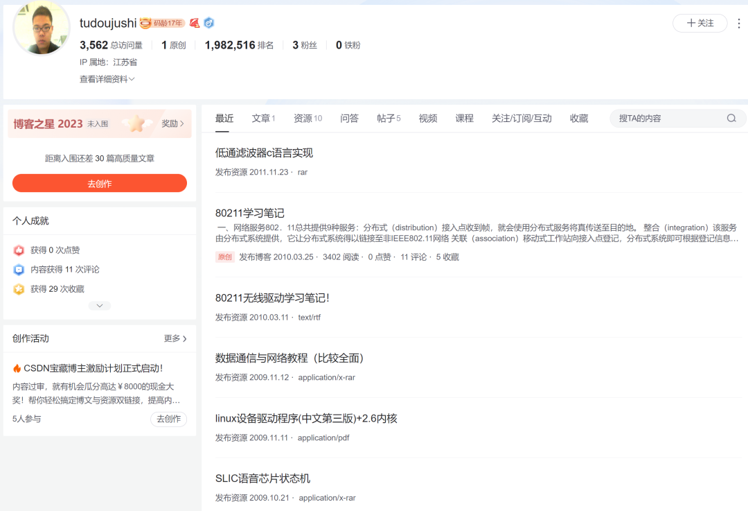This screenshot has height=511, width=748.
Task: Open the three-dot more options menu
Action: 739,24
